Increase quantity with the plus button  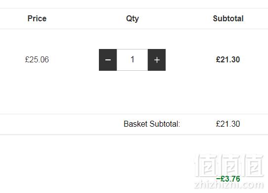[x=157, y=60]
